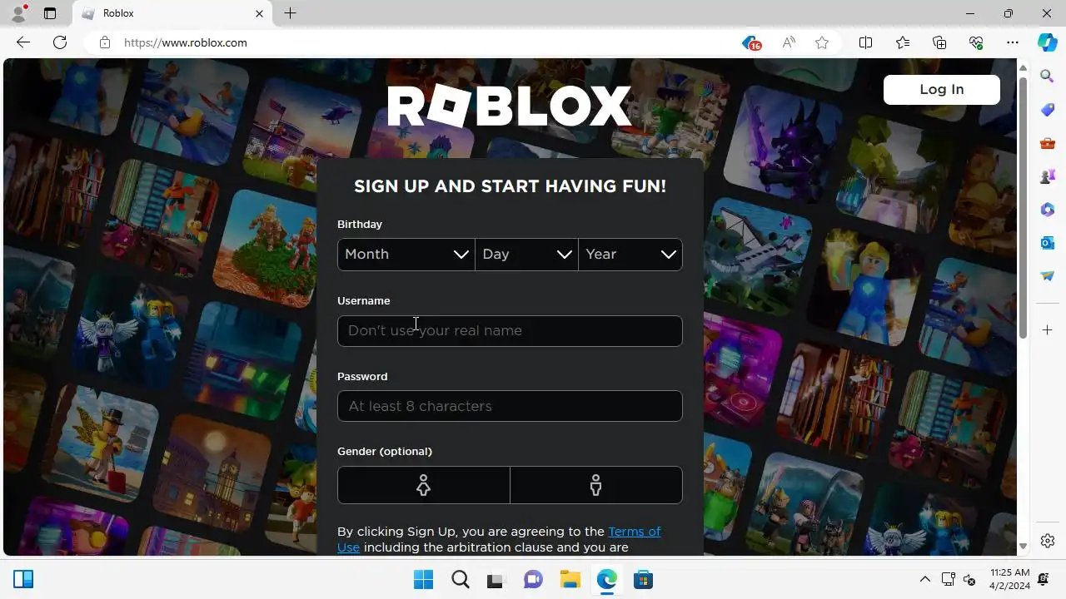Expand the birthday Year dropdown
This screenshot has height=599, width=1066.
click(x=630, y=255)
